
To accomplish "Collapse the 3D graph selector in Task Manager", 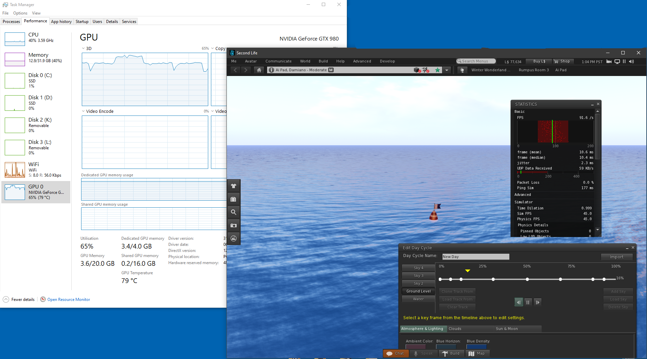I will click(83, 48).
